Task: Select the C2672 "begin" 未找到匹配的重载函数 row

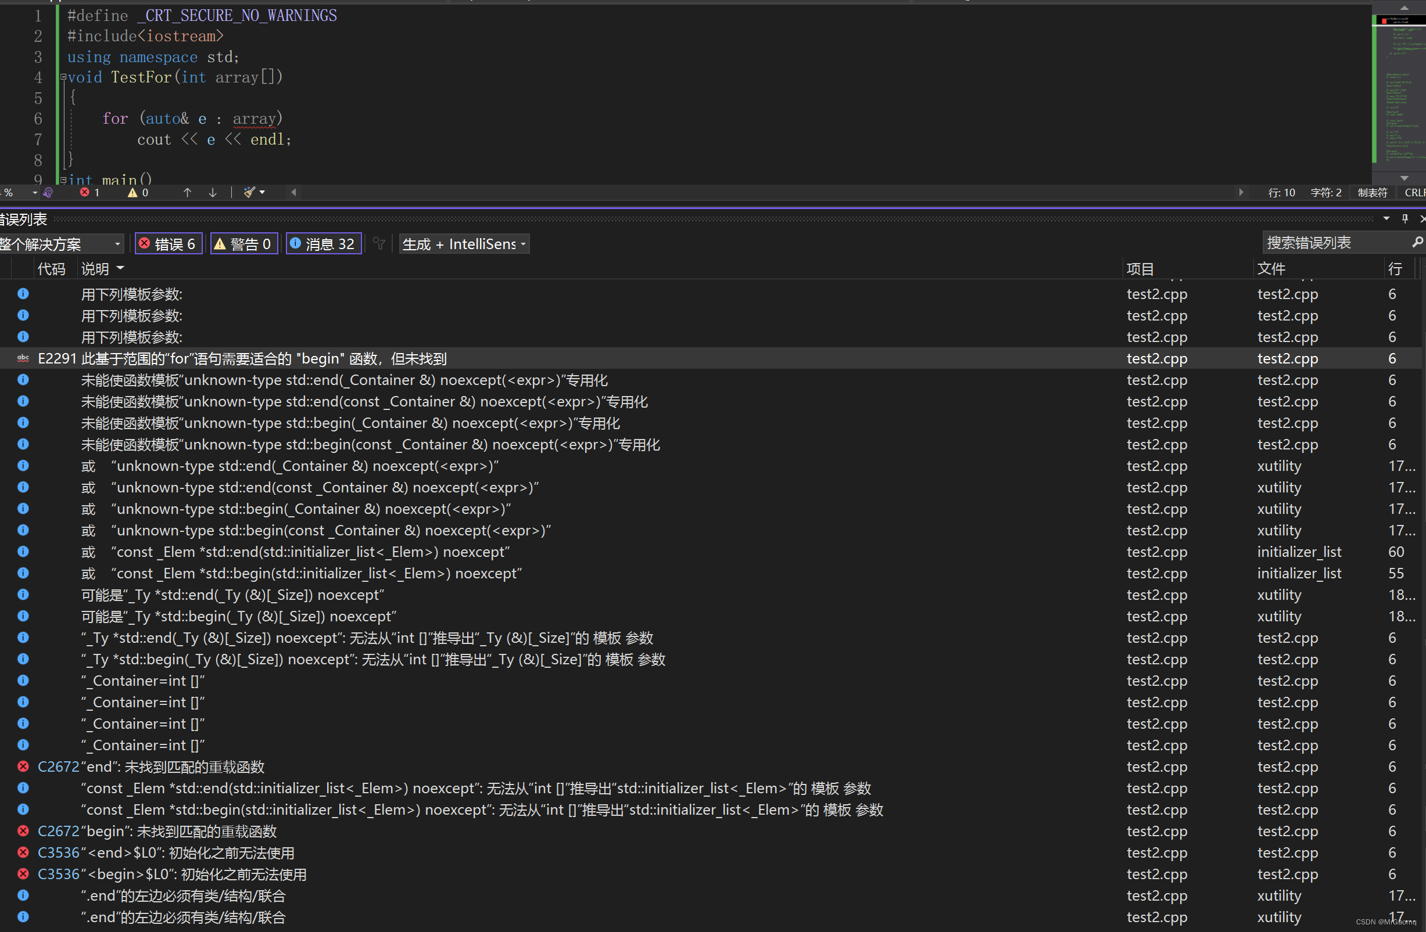Action: pyautogui.click(x=711, y=831)
